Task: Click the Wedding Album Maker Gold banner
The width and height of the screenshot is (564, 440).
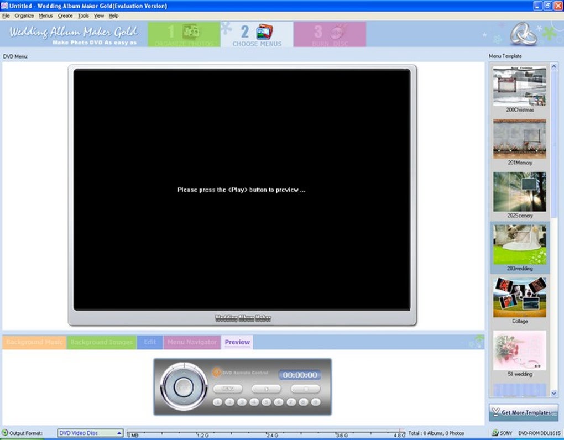Action: tap(74, 34)
